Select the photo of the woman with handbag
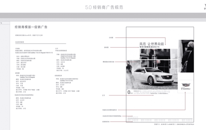206x130 pixels. 186,56
